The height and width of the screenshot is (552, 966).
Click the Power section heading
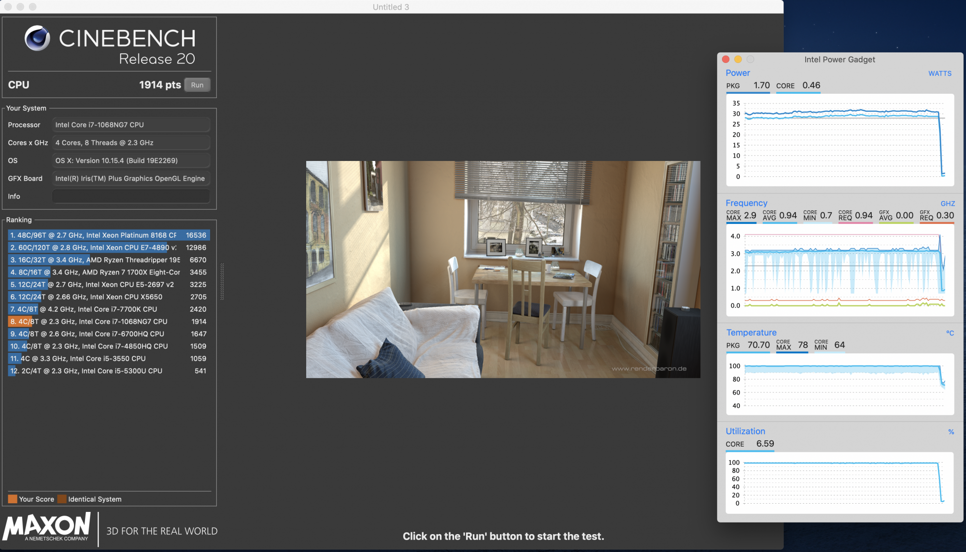[738, 73]
